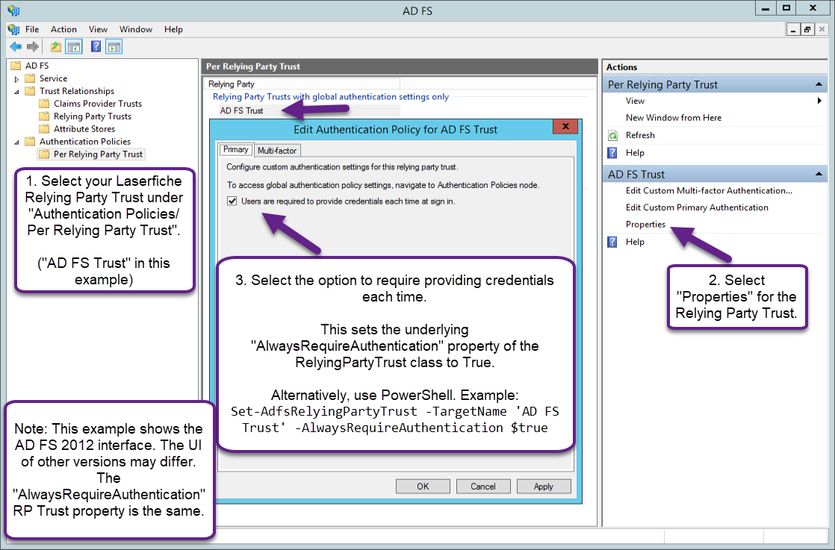The height and width of the screenshot is (550, 835).
Task: Click the AD FS title bar app icon
Action: pos(13,10)
